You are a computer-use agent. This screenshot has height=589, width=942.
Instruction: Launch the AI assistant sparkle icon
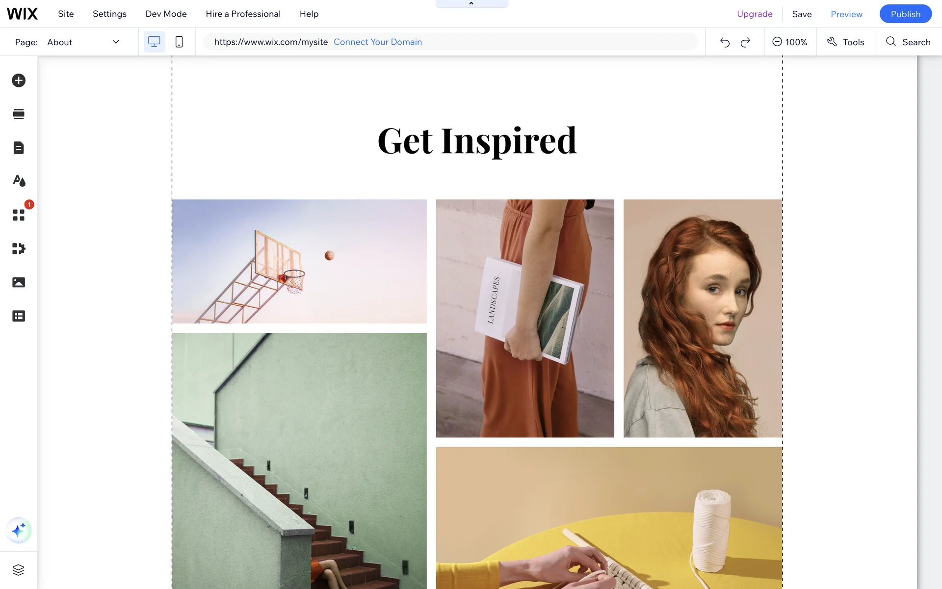tap(19, 531)
